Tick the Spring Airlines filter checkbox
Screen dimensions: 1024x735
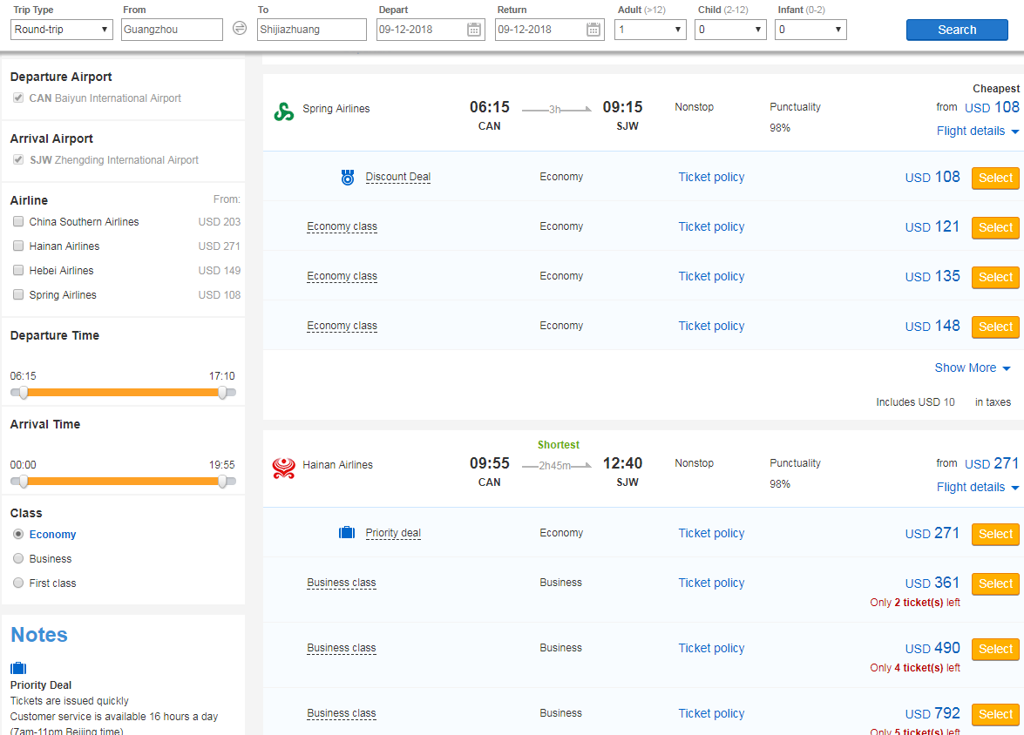pos(18,294)
